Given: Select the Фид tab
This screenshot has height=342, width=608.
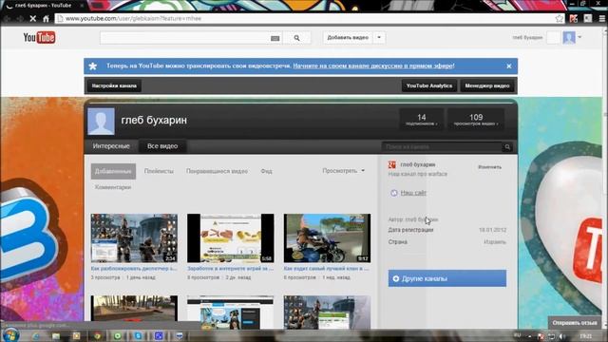Looking at the screenshot, I should (x=266, y=171).
